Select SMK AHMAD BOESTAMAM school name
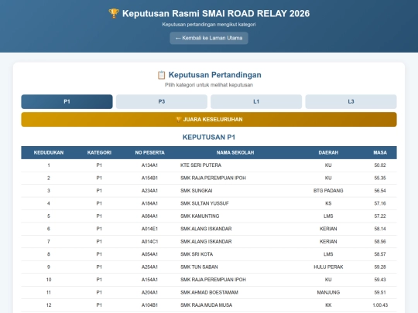Screen dimensions: 418x313 pyautogui.click(x=209, y=292)
